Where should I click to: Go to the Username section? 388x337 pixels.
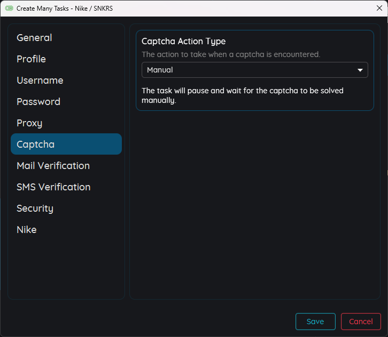(x=40, y=81)
